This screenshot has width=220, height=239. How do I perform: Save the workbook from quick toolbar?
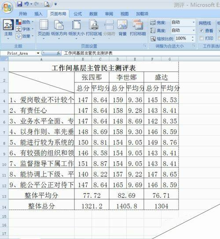19,4
